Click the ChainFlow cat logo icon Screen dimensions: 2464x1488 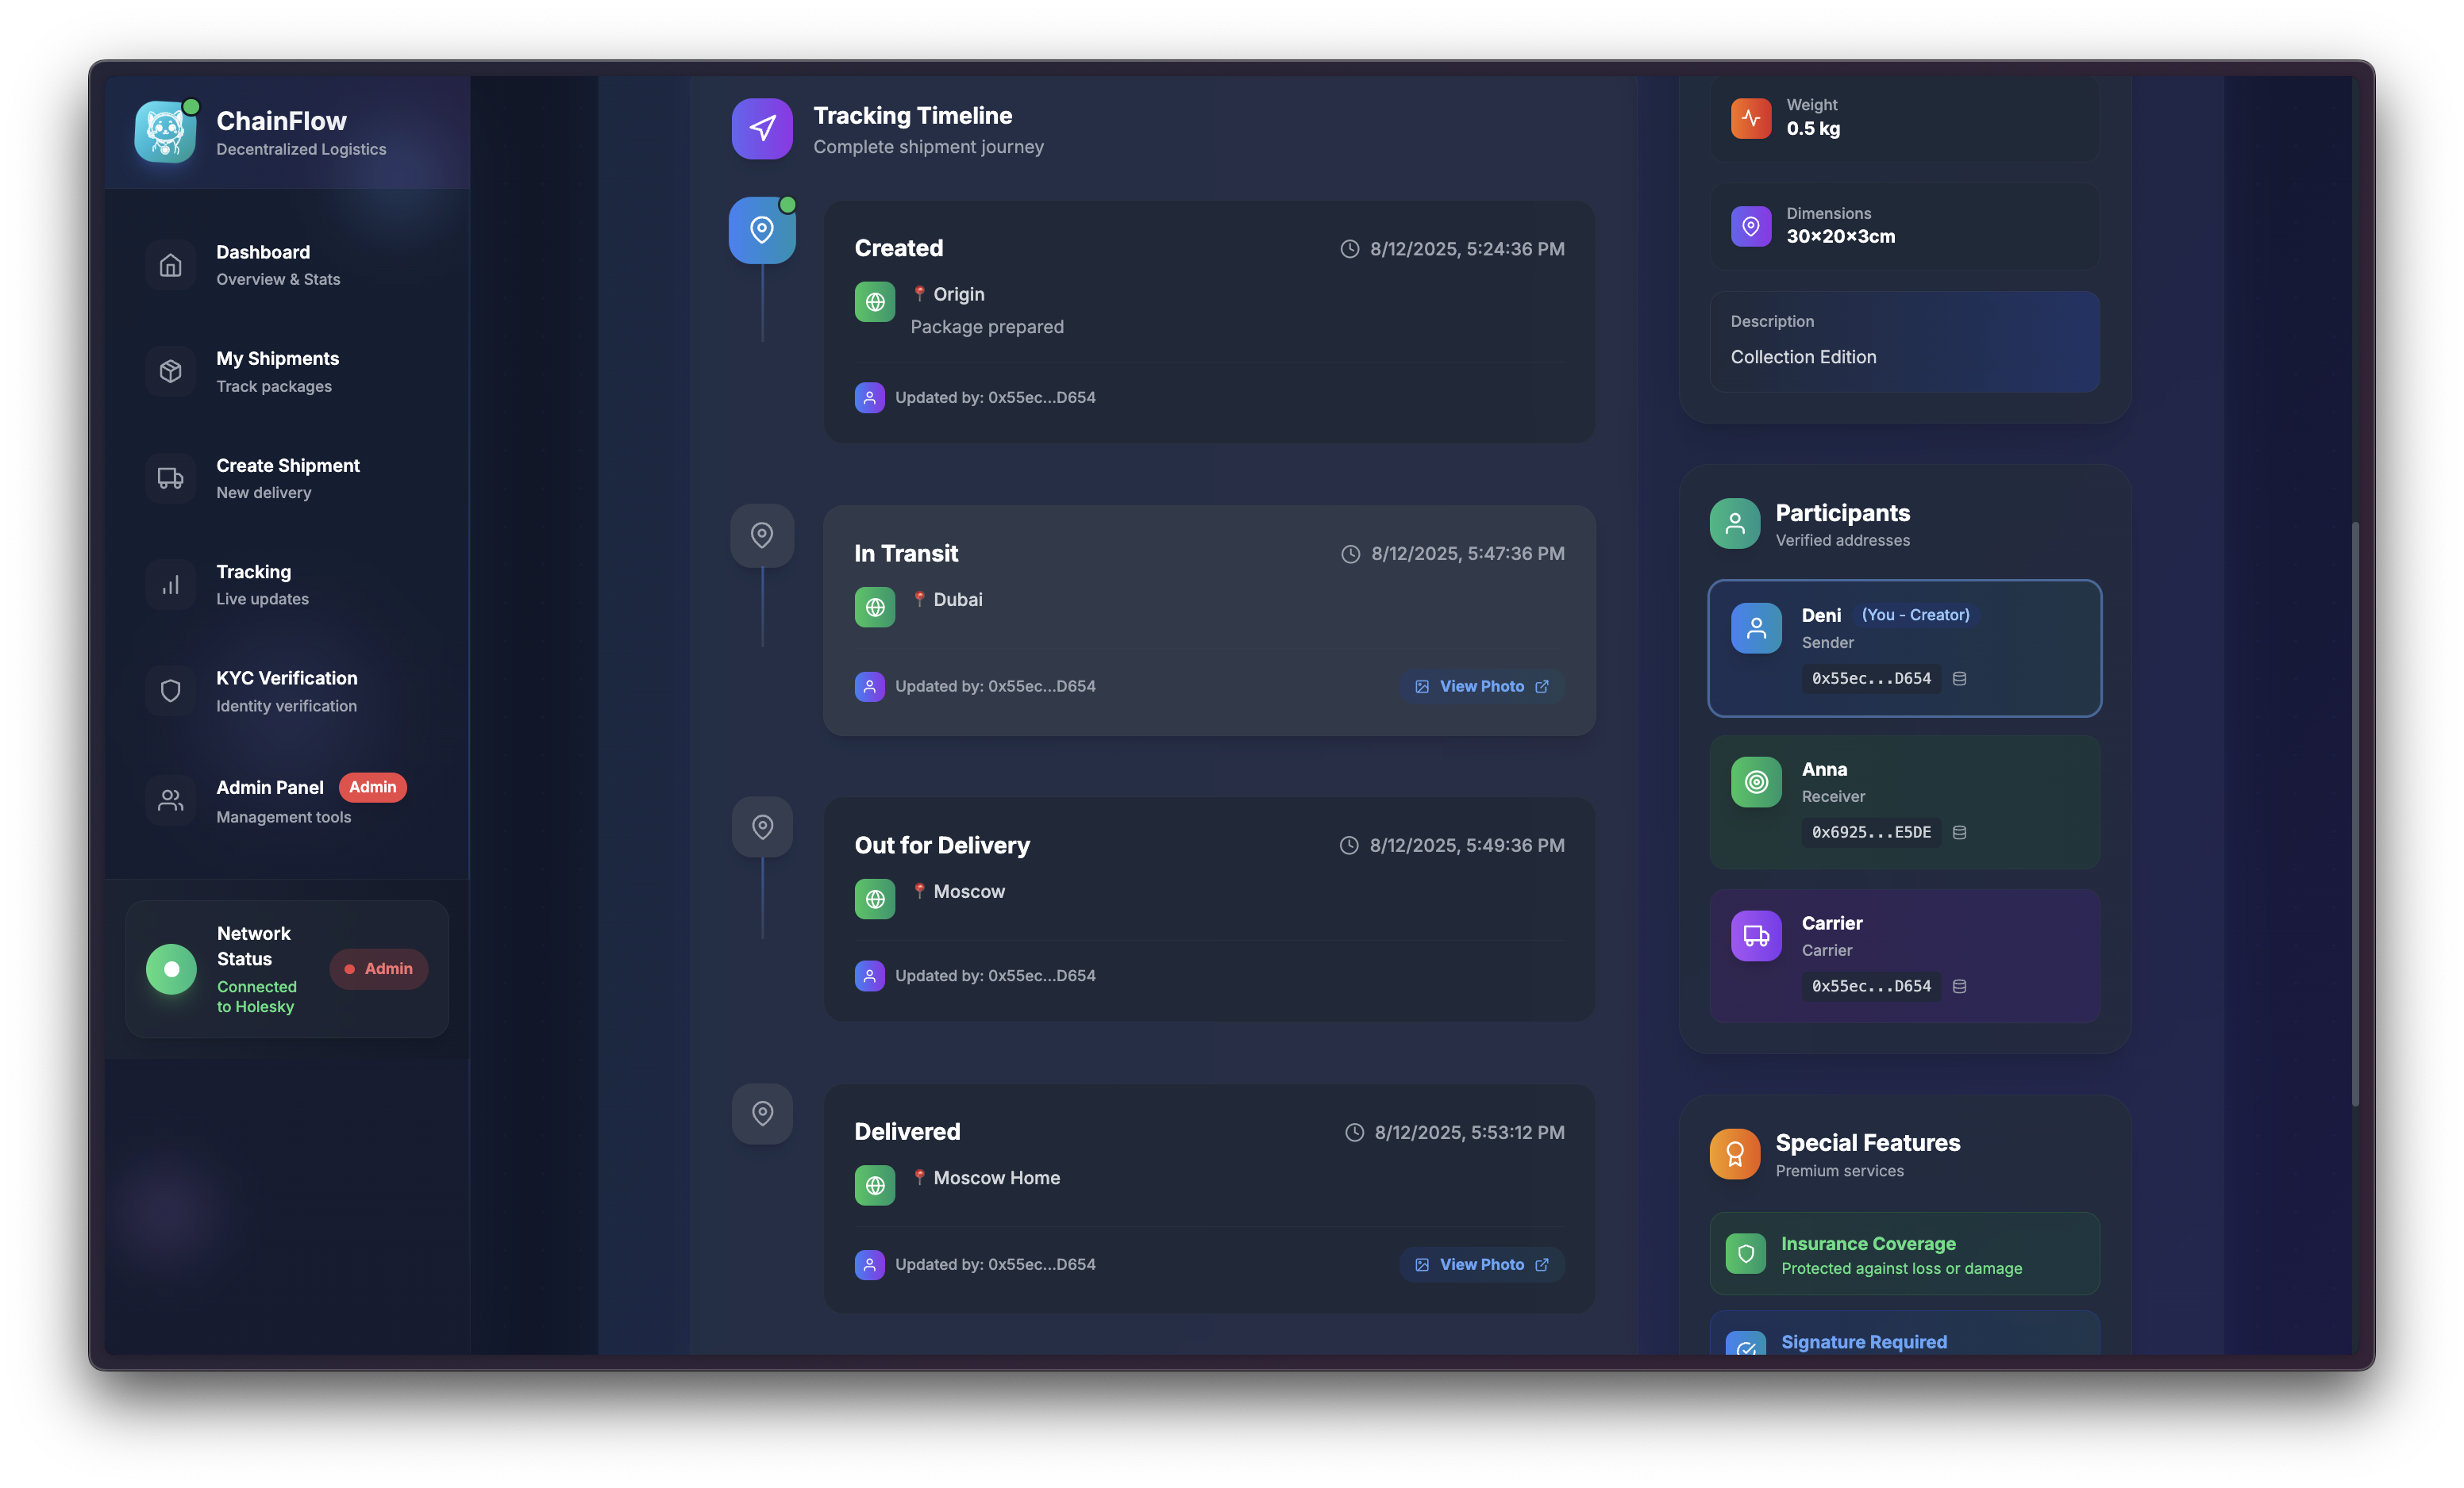(x=165, y=131)
